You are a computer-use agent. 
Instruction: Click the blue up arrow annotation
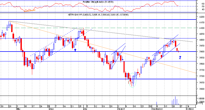(x=75, y=50)
